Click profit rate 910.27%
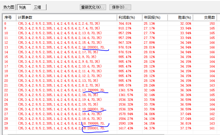This screenshot has height=135, width=220. 125,28
